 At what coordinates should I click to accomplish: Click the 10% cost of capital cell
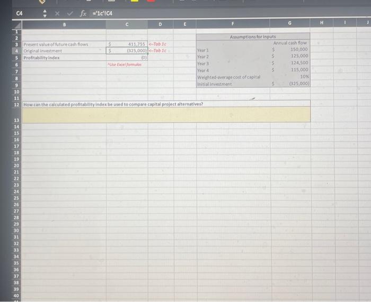(x=290, y=77)
